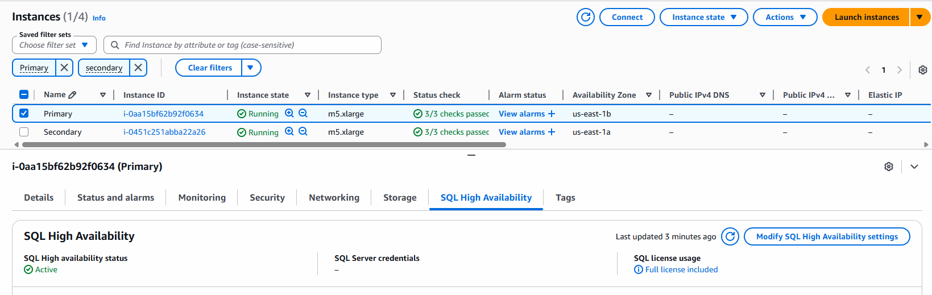Click the edit pencil icon beside Name

[72, 95]
